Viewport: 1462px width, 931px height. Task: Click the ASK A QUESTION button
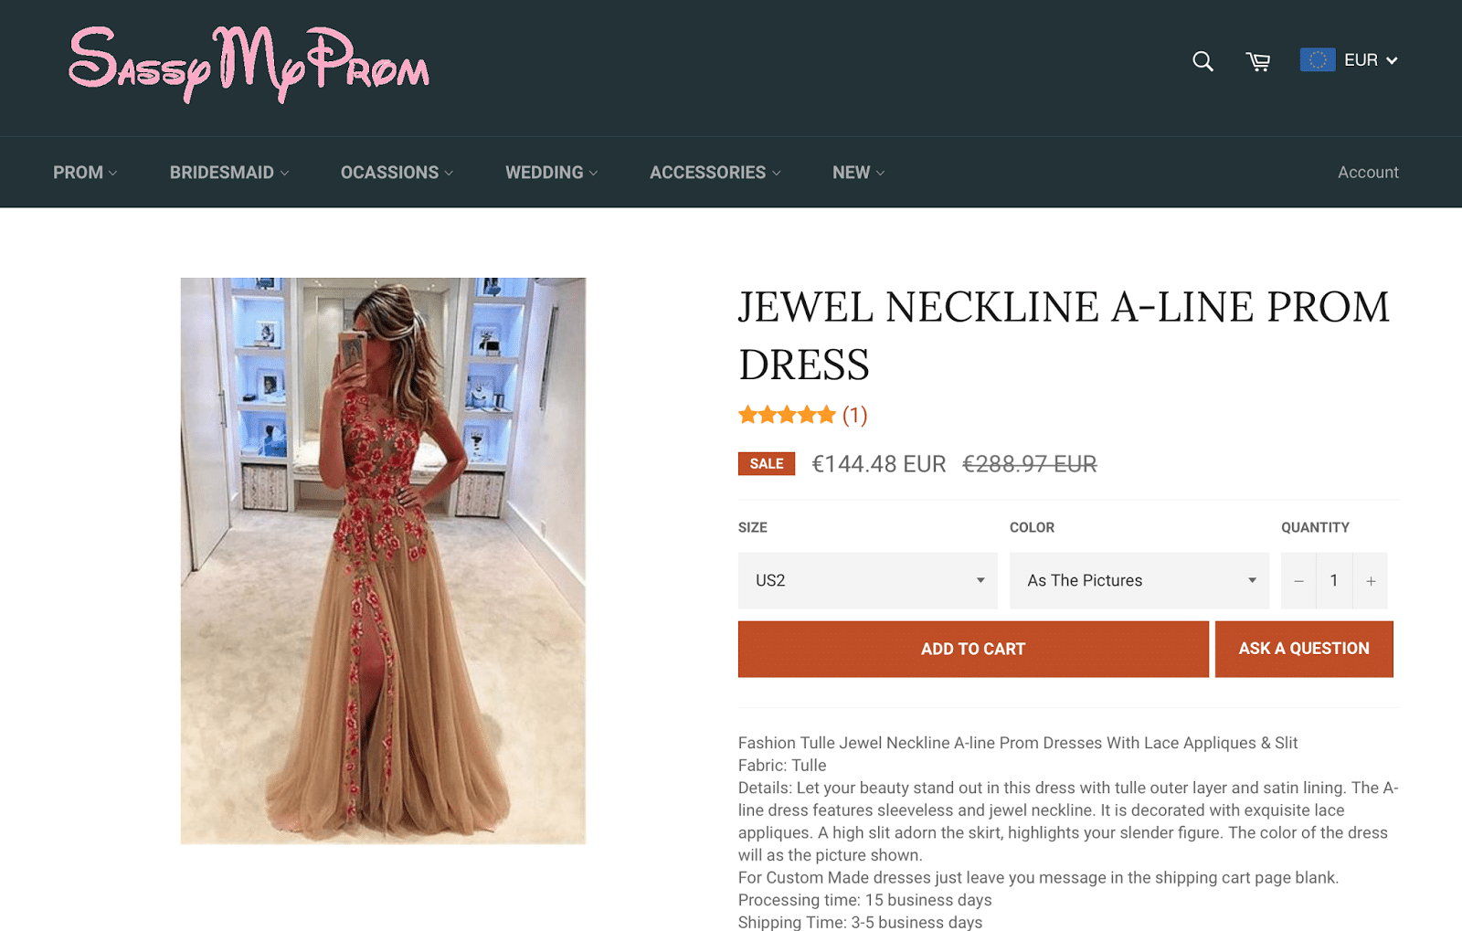coord(1304,649)
